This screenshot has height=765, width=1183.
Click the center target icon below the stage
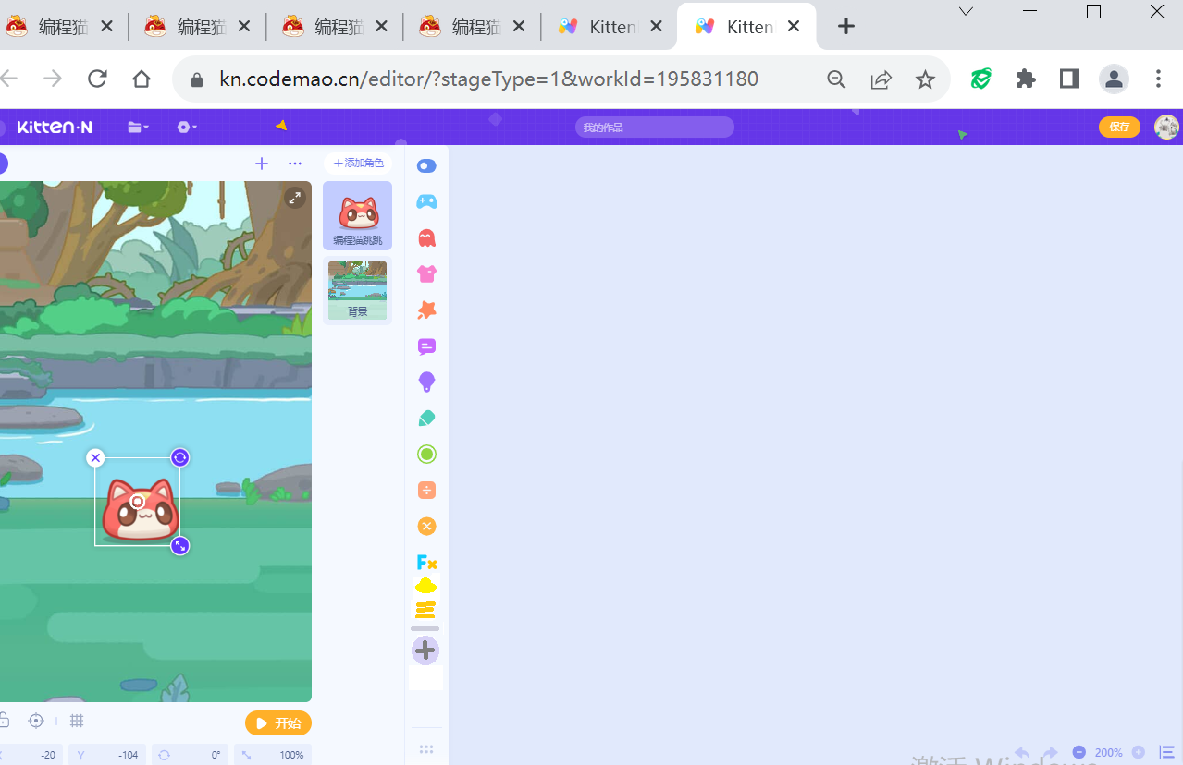click(36, 721)
